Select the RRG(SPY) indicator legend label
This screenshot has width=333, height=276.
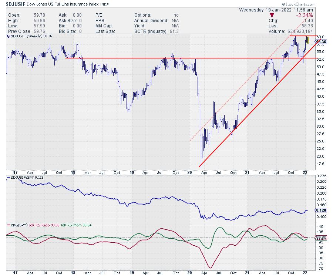(x=17, y=225)
